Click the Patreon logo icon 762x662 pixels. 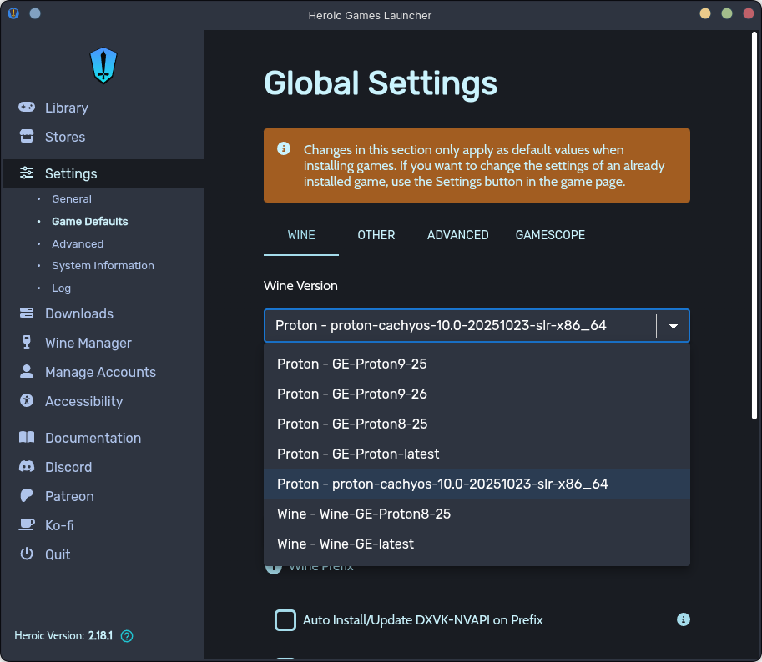(27, 496)
